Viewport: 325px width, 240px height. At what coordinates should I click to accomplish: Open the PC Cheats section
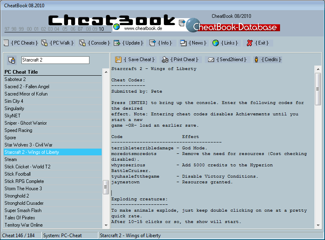pos(24,43)
